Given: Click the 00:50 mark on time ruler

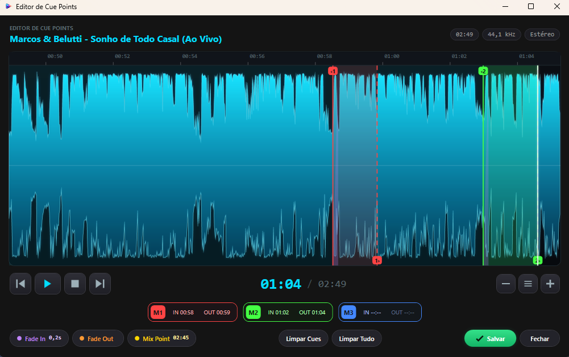Looking at the screenshot, I should pyautogui.click(x=55, y=56).
